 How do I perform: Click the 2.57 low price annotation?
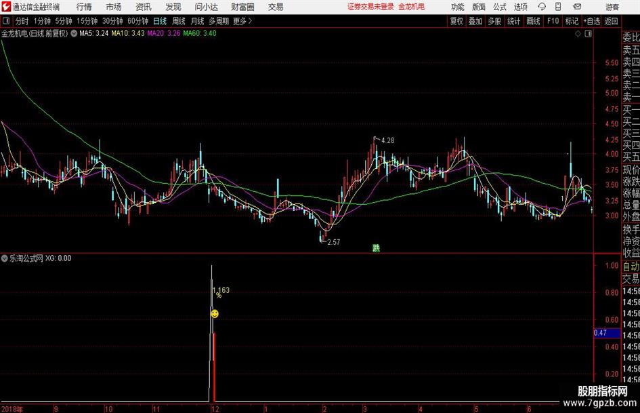333,242
